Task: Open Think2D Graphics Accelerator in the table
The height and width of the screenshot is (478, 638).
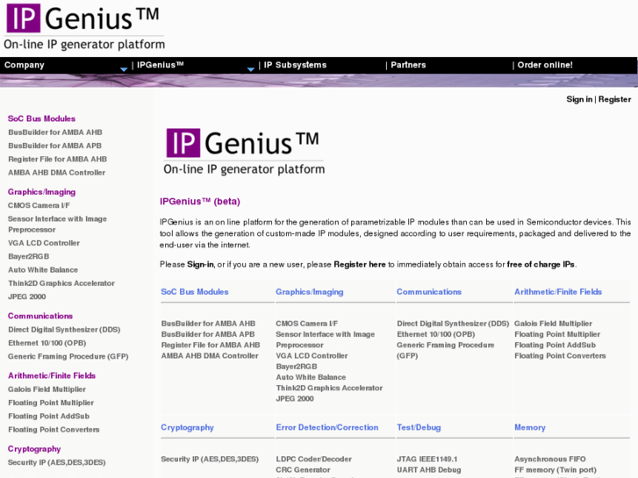Action: [330, 388]
